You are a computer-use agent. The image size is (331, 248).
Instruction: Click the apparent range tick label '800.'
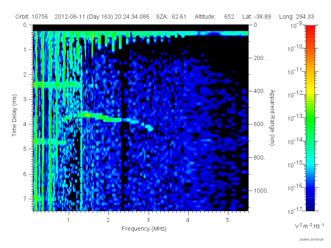[x=259, y=157]
